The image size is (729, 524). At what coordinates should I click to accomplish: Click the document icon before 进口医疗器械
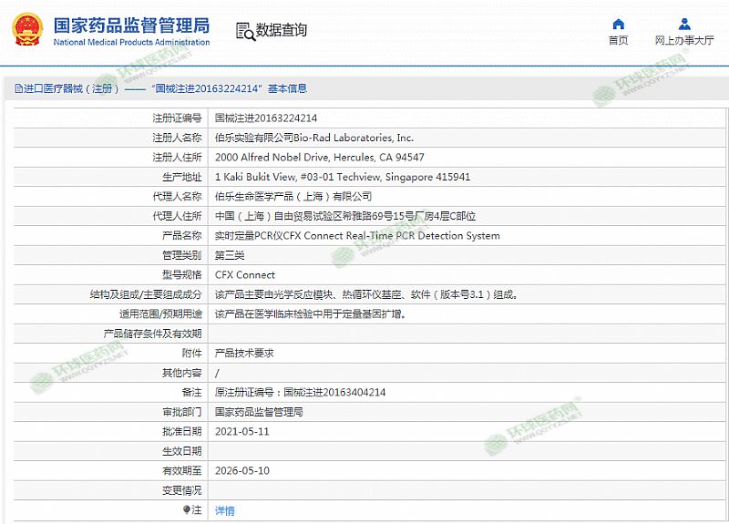coord(18,89)
